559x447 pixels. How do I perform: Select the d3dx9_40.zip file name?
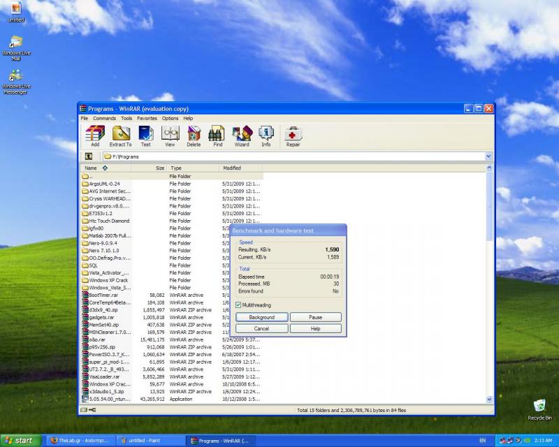point(103,310)
